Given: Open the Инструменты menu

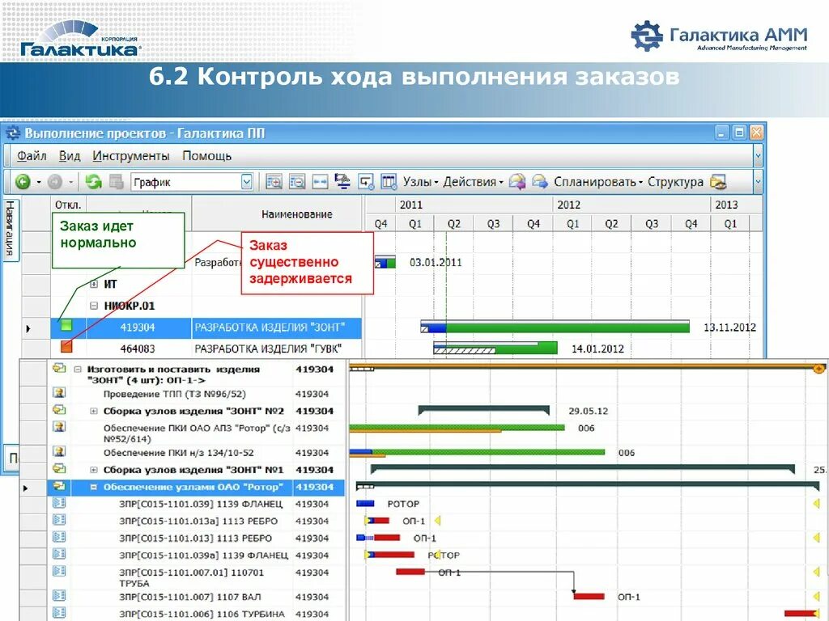Looking at the screenshot, I should (130, 156).
